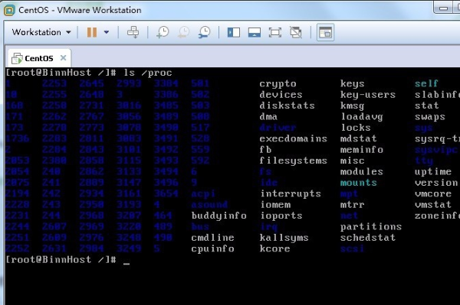Screen dimensions: 460x305
Task: Click the 'misc' entry
Action: tap(353, 161)
